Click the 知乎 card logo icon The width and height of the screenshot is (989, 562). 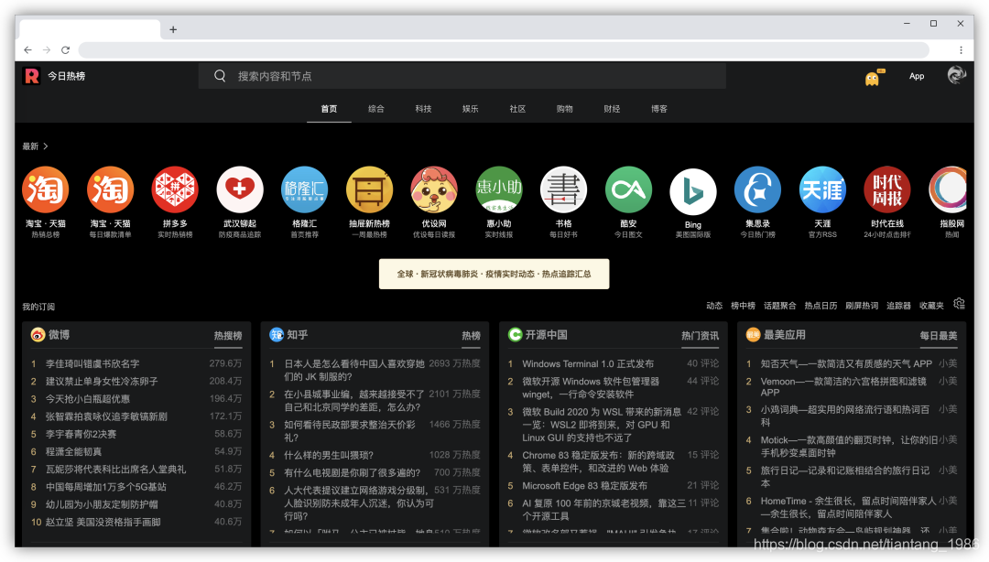pyautogui.click(x=277, y=335)
